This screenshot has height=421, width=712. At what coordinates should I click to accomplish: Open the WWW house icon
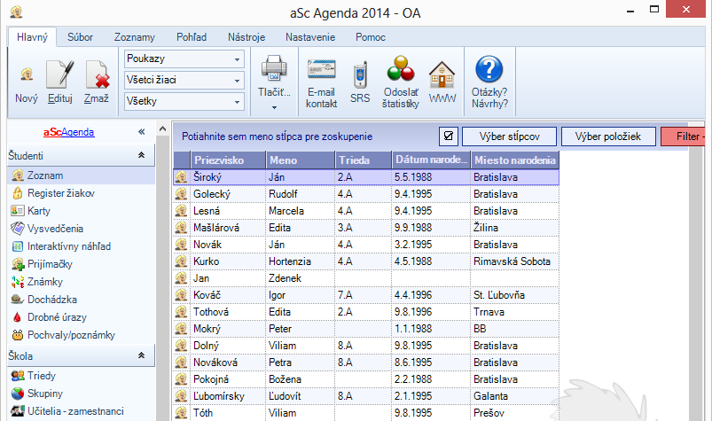point(442,75)
